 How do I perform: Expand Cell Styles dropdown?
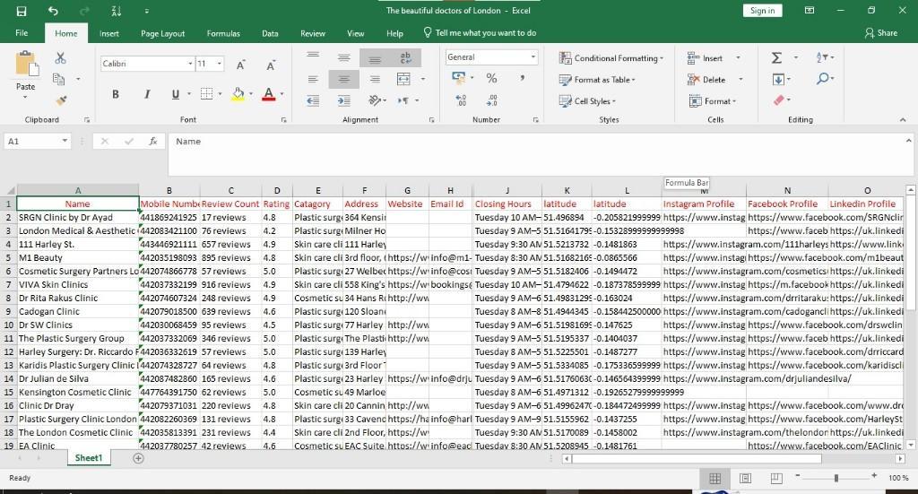(x=587, y=100)
